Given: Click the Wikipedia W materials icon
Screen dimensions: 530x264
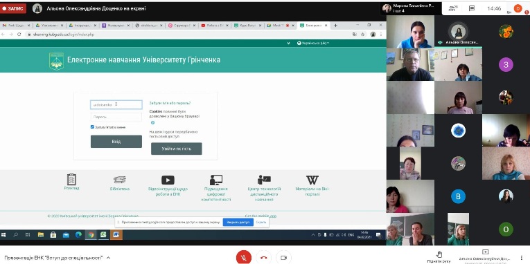Looking at the screenshot, I should 312,180.
